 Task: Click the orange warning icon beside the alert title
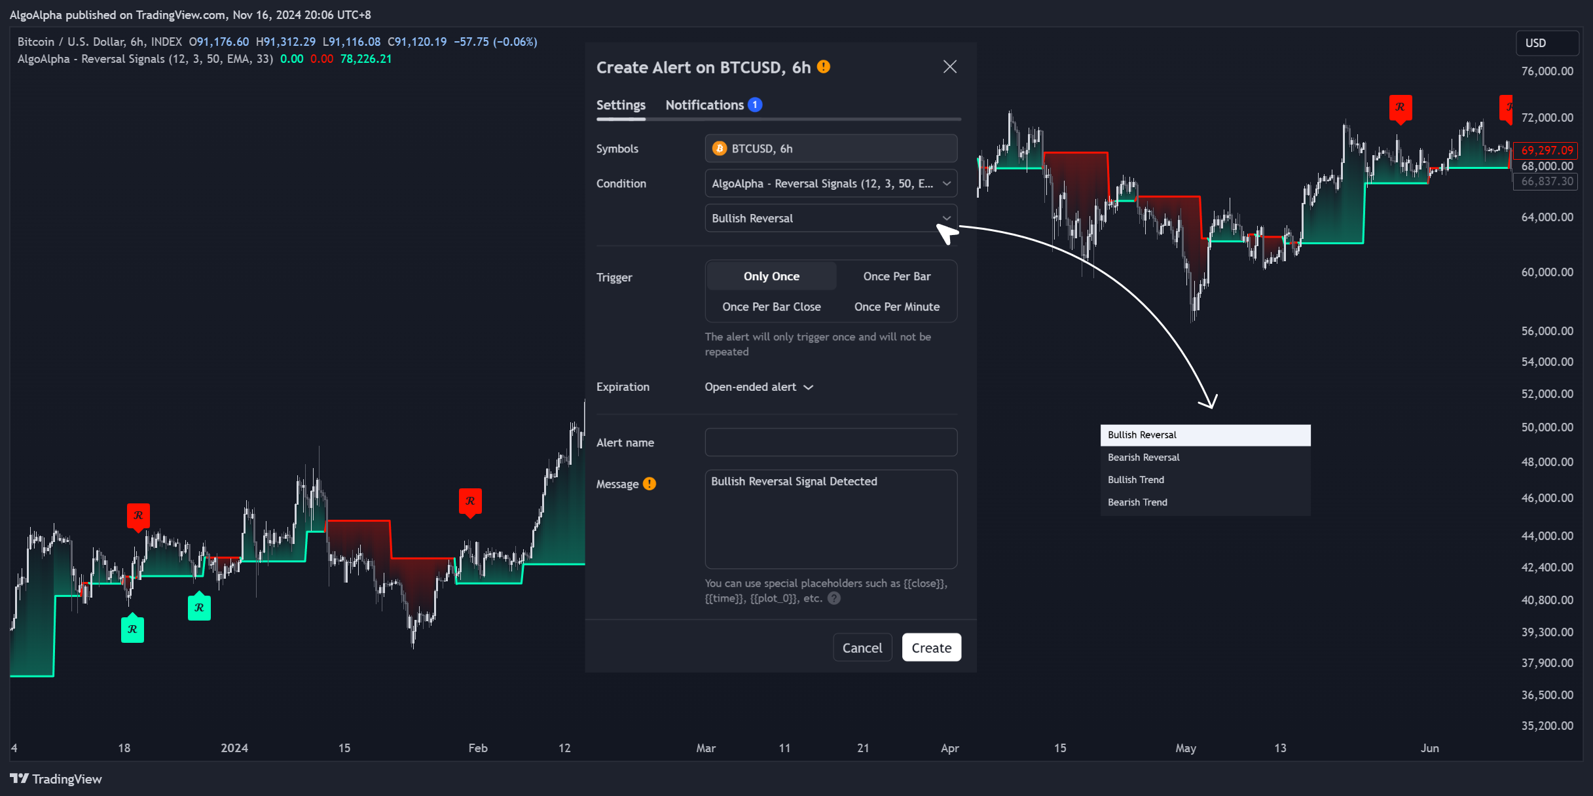pyautogui.click(x=824, y=67)
